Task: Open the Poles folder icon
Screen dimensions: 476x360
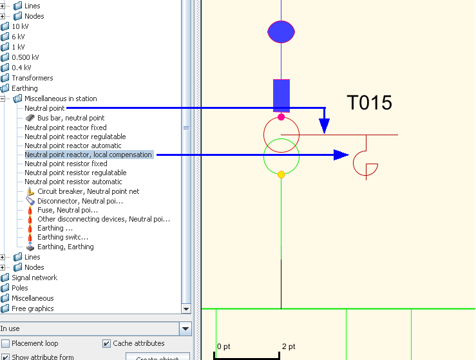Action: point(5,288)
